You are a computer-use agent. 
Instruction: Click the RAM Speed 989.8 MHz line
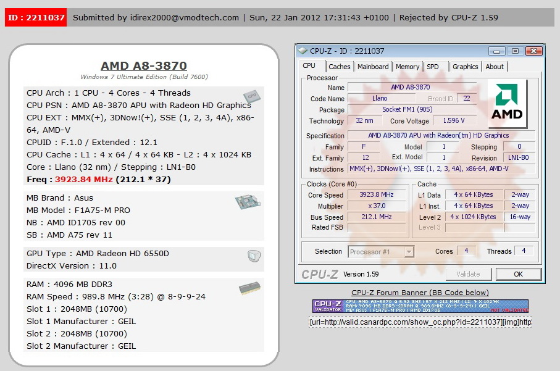tap(116, 297)
